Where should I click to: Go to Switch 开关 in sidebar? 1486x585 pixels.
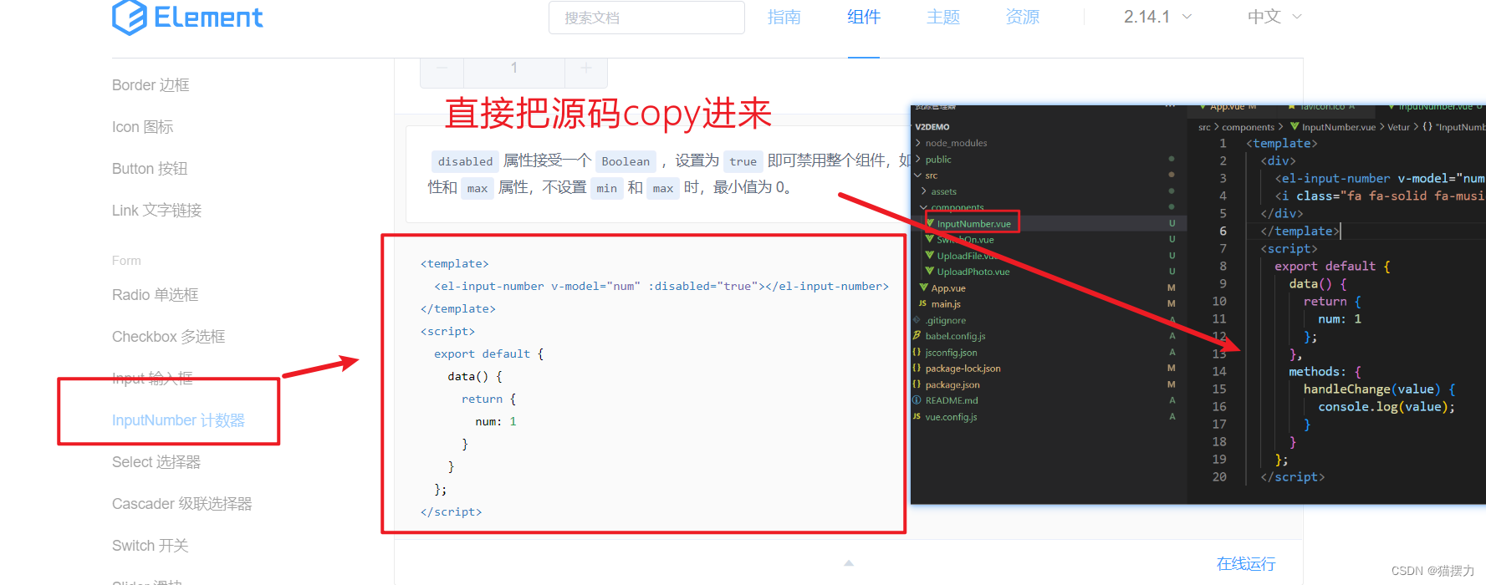click(150, 546)
